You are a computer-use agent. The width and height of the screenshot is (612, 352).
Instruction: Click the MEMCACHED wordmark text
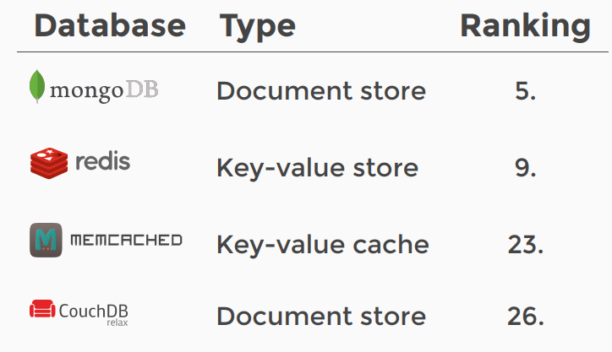[x=126, y=241]
